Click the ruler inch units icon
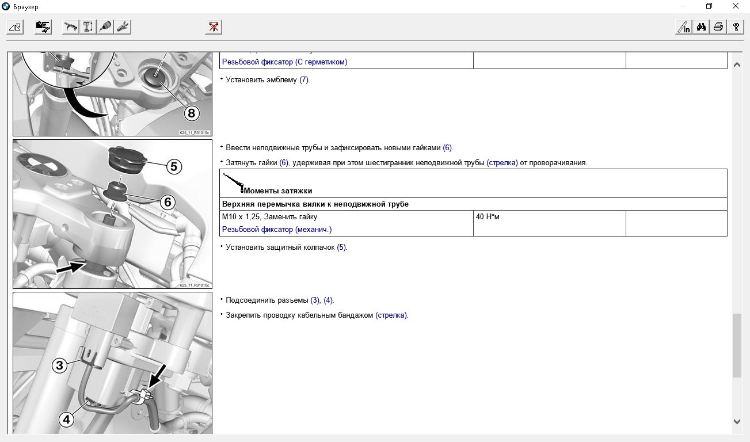 tap(684, 26)
